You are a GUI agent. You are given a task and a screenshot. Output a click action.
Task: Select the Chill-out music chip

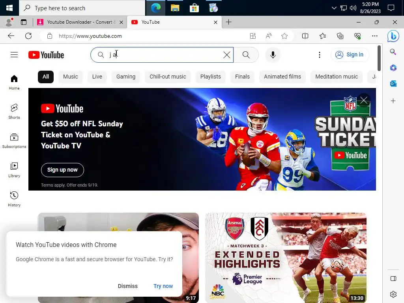click(168, 77)
